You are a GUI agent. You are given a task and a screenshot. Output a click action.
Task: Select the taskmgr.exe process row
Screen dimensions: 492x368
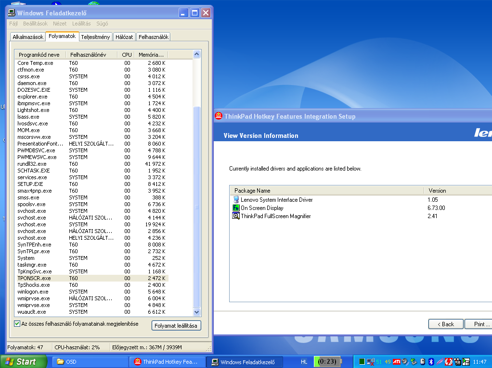[92, 265]
